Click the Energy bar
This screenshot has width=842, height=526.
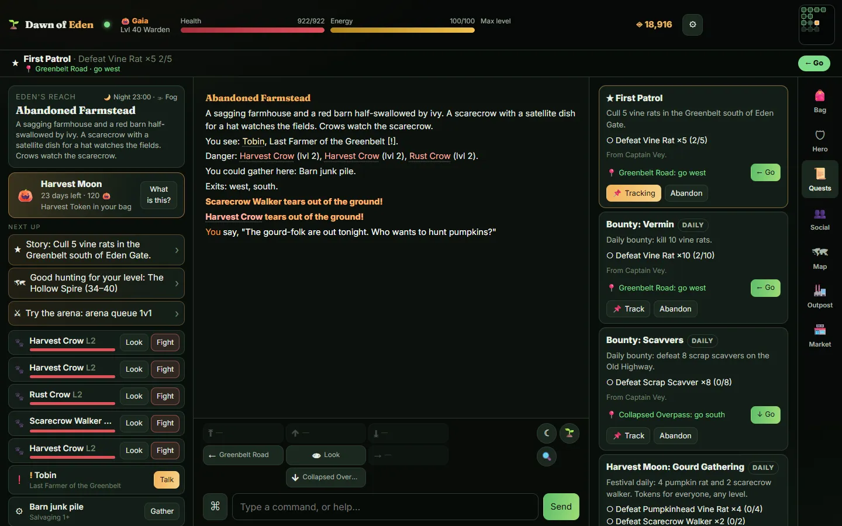[402, 30]
